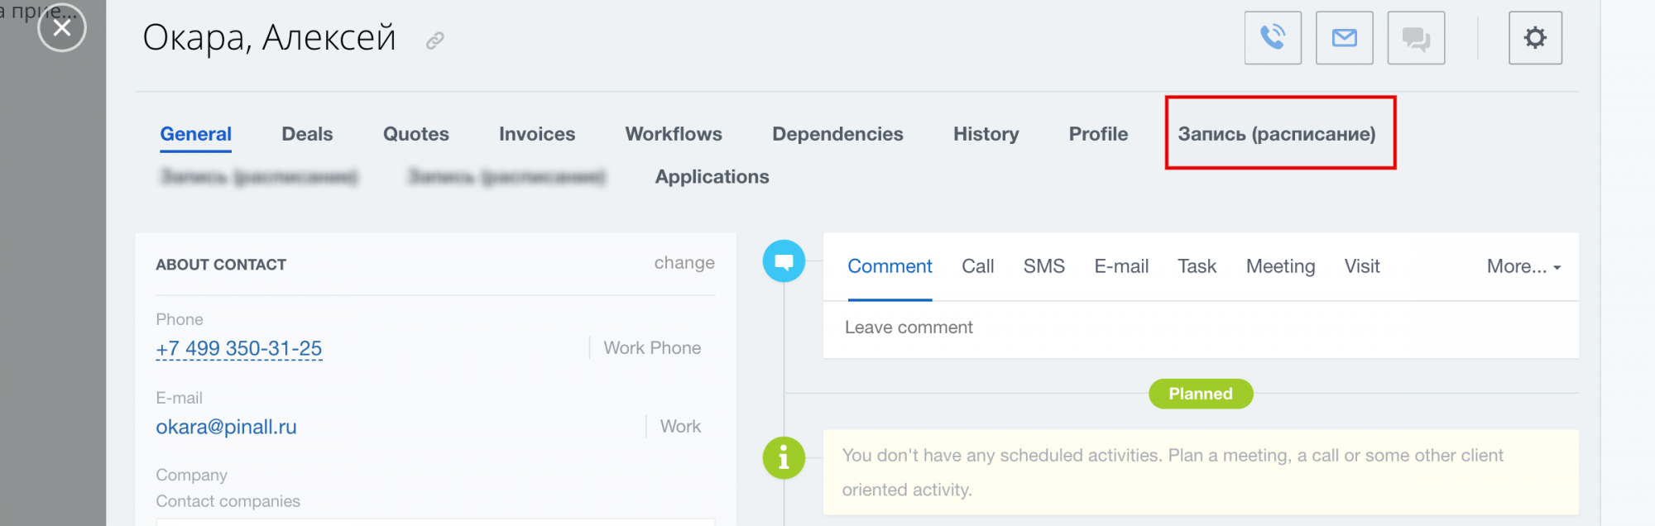Click change in About Contact
Image resolution: width=1655 pixels, height=526 pixels.
(x=684, y=263)
